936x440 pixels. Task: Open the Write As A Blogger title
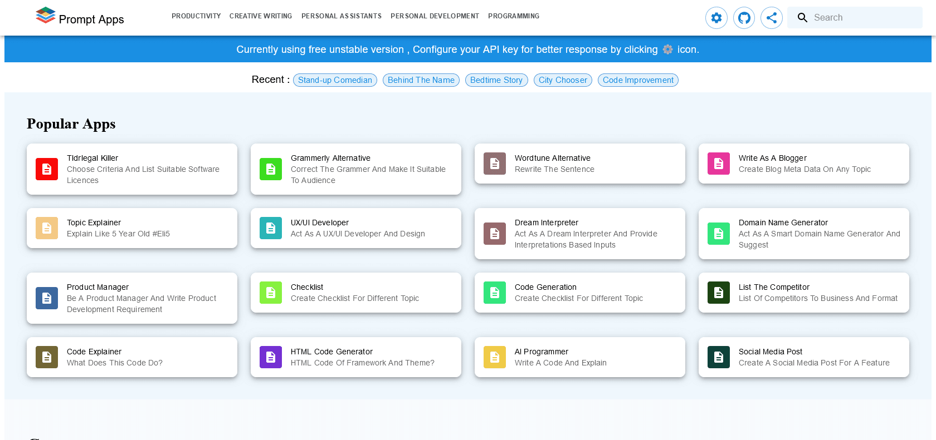click(x=773, y=158)
